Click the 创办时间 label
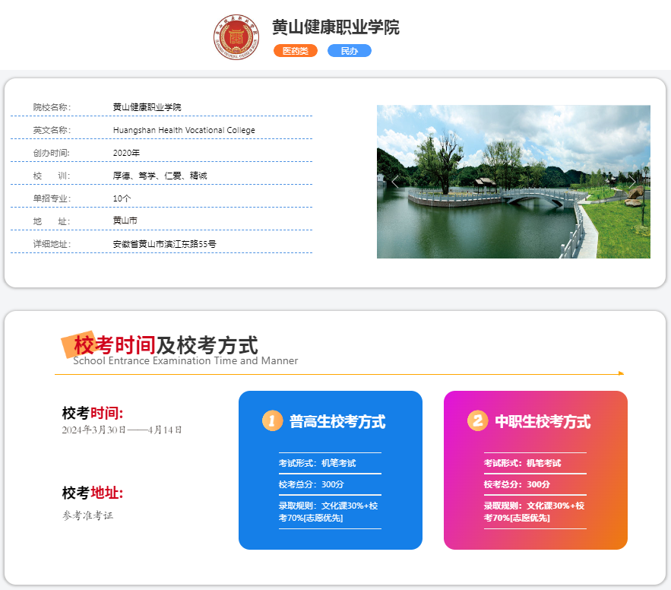Image resolution: width=671 pixels, height=590 pixels. point(52,153)
